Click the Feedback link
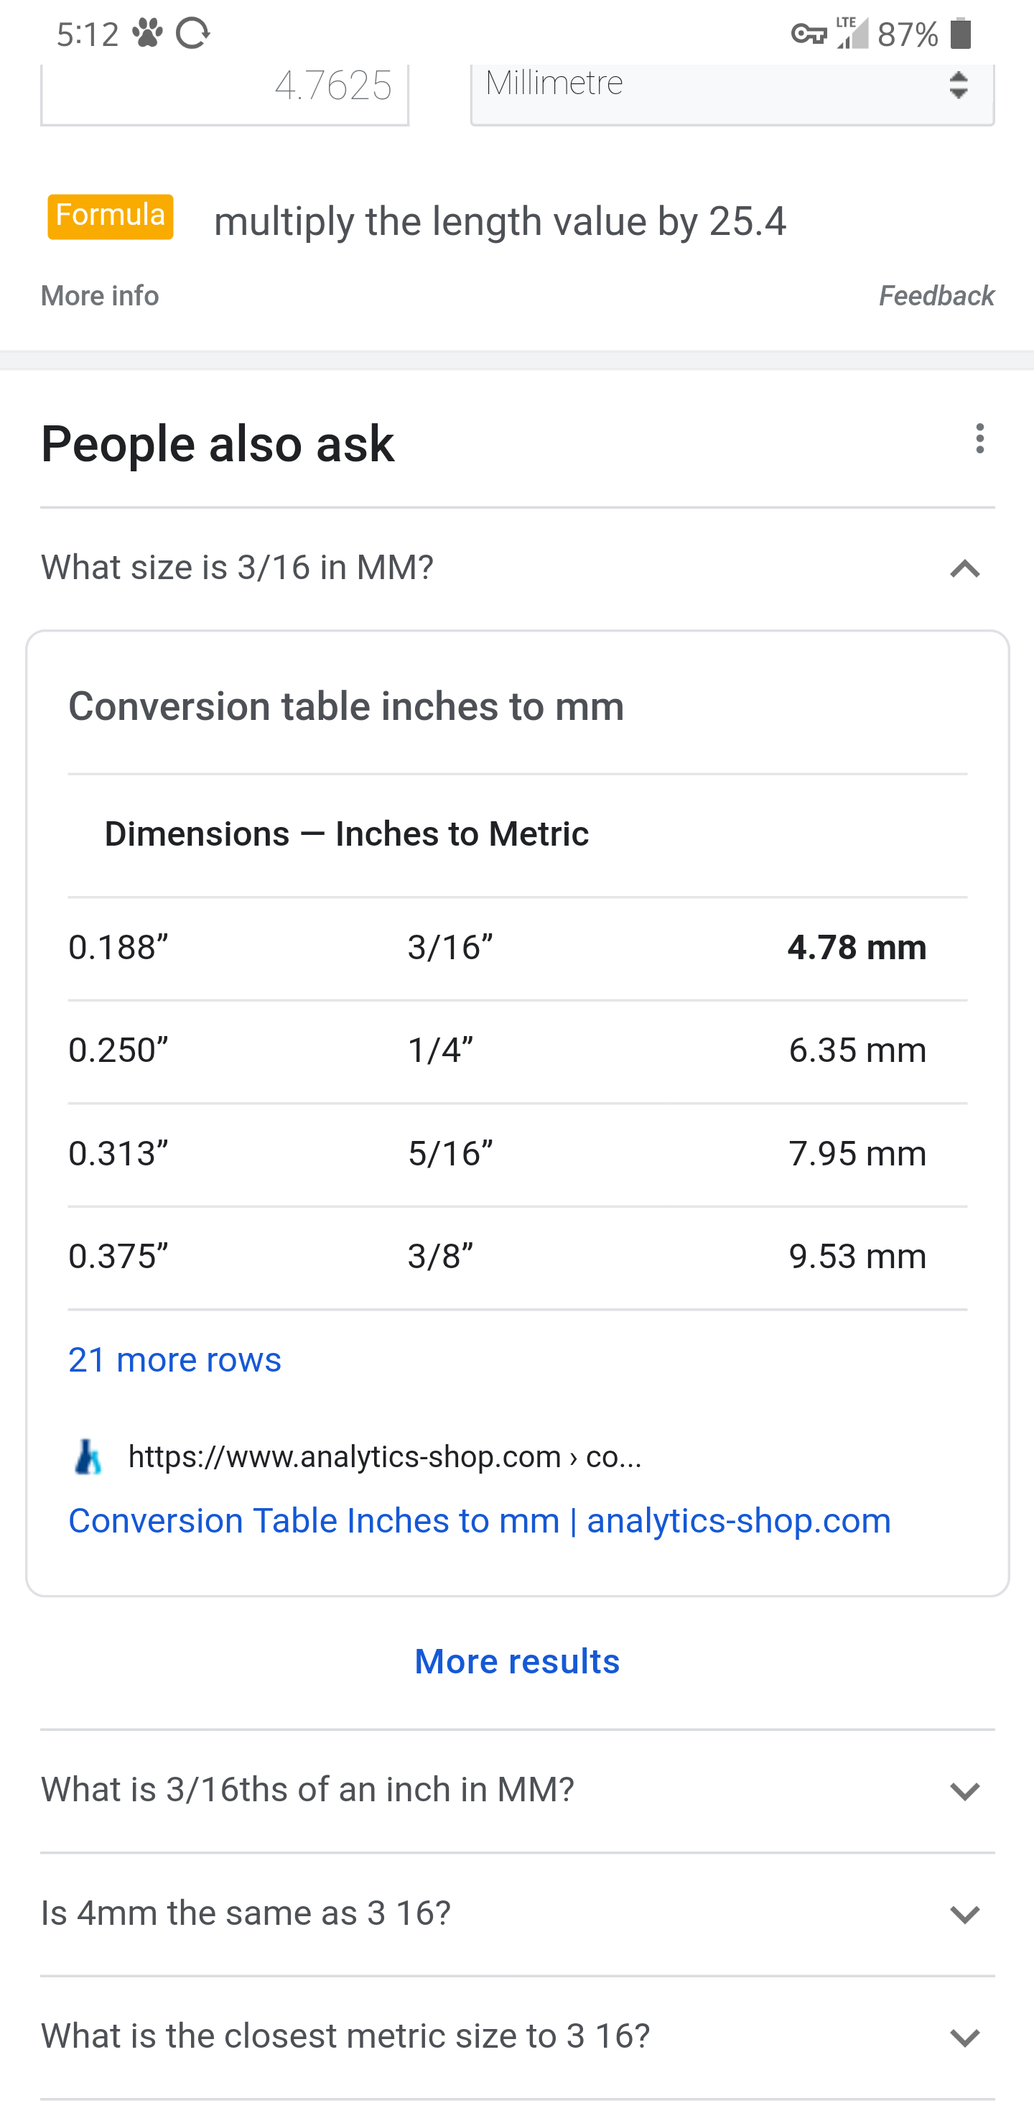Screen dimensions: 1034x2121 pos(936,295)
